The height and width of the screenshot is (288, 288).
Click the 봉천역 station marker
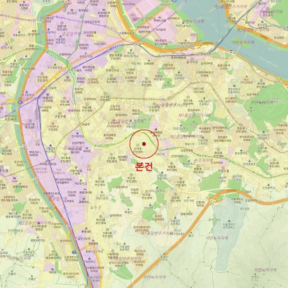[x=198, y=155]
